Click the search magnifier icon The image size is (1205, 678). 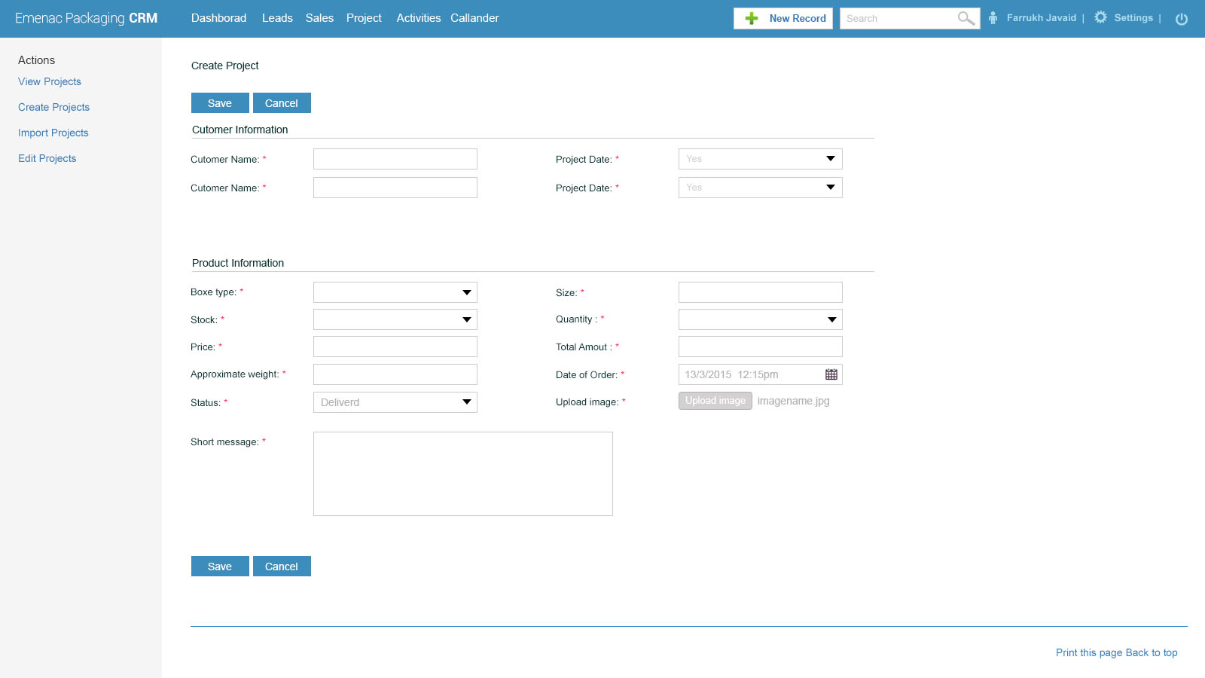(x=966, y=18)
